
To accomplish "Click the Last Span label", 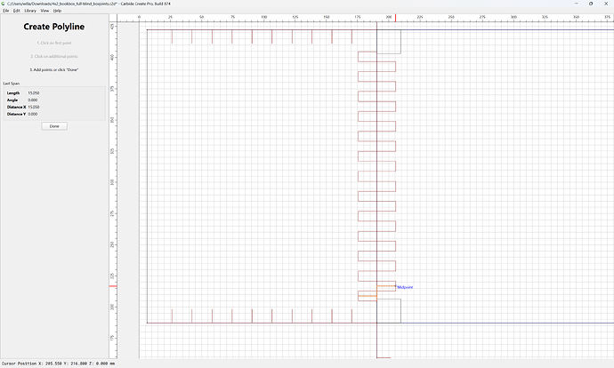I will pyautogui.click(x=11, y=84).
